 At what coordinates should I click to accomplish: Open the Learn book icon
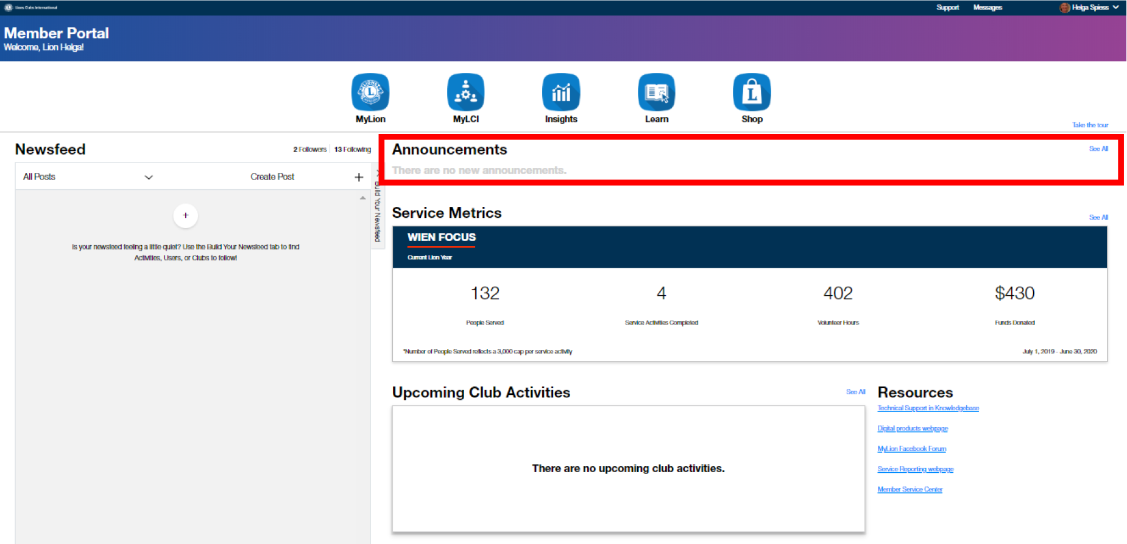click(657, 92)
